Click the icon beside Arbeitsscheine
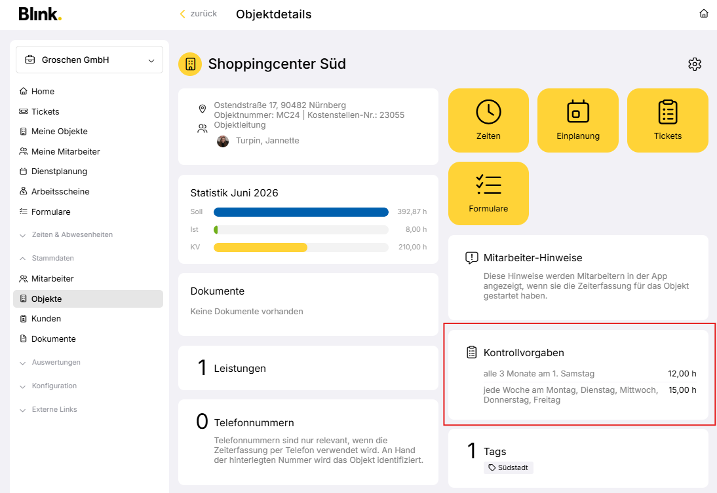The width and height of the screenshot is (717, 493). coord(24,191)
